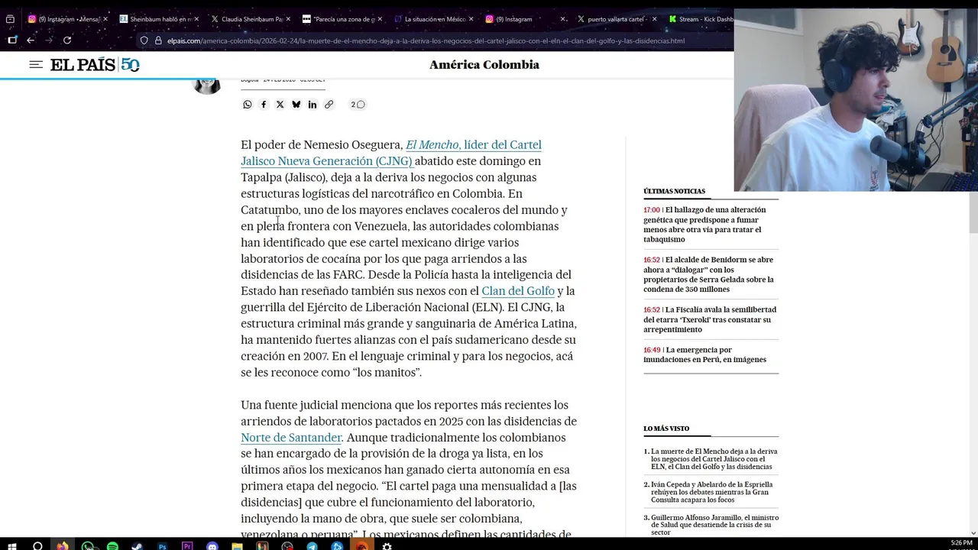
Task: Open Photoshop from taskbar
Action: coord(162,546)
